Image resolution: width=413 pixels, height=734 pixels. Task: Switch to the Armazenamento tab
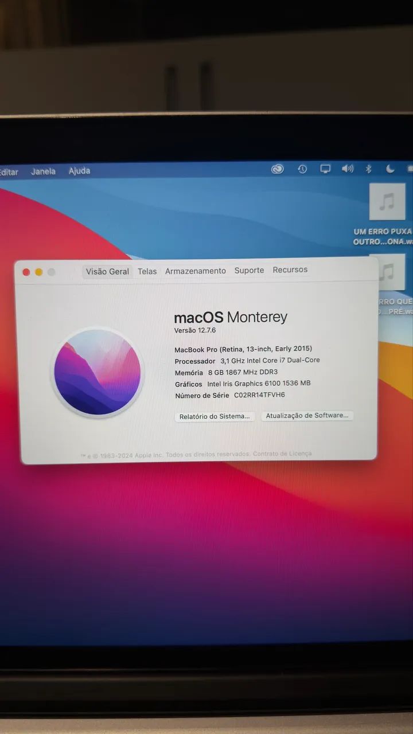click(x=196, y=271)
